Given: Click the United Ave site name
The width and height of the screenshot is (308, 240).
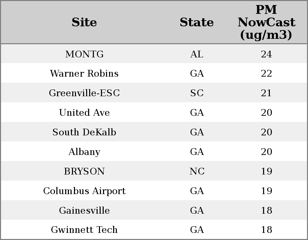Looking at the screenshot, I should point(84,113).
